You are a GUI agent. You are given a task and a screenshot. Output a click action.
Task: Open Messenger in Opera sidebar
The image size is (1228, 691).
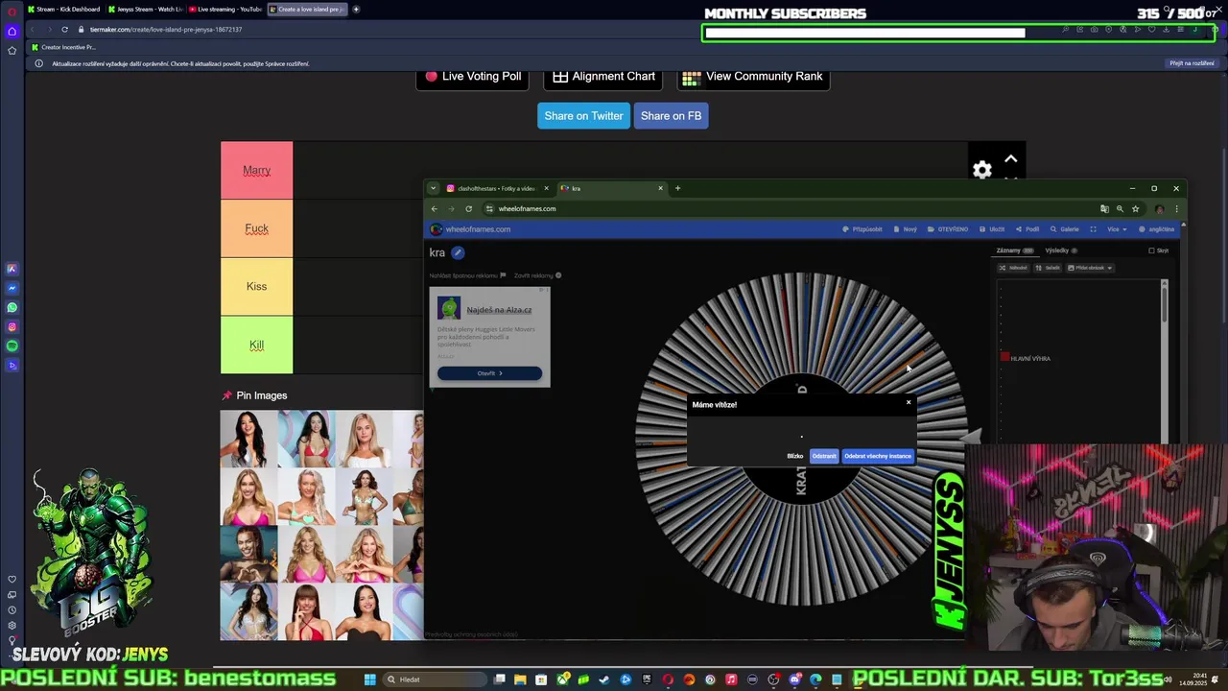(12, 288)
